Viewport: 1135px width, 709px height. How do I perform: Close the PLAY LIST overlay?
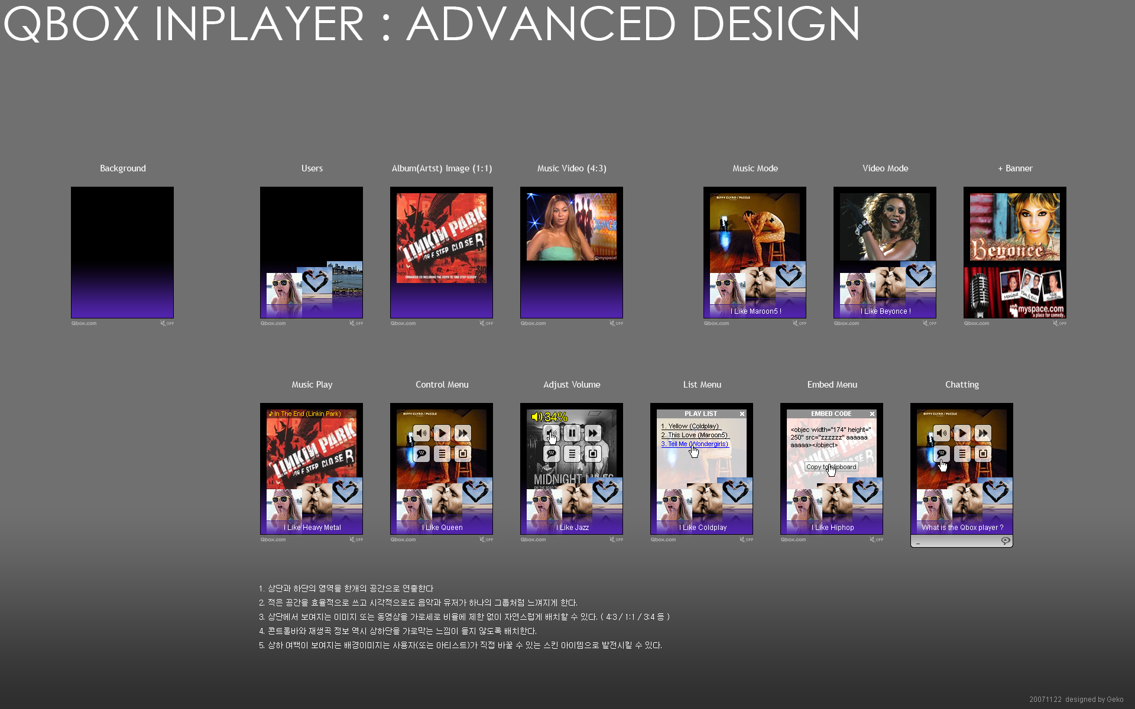pyautogui.click(x=742, y=414)
